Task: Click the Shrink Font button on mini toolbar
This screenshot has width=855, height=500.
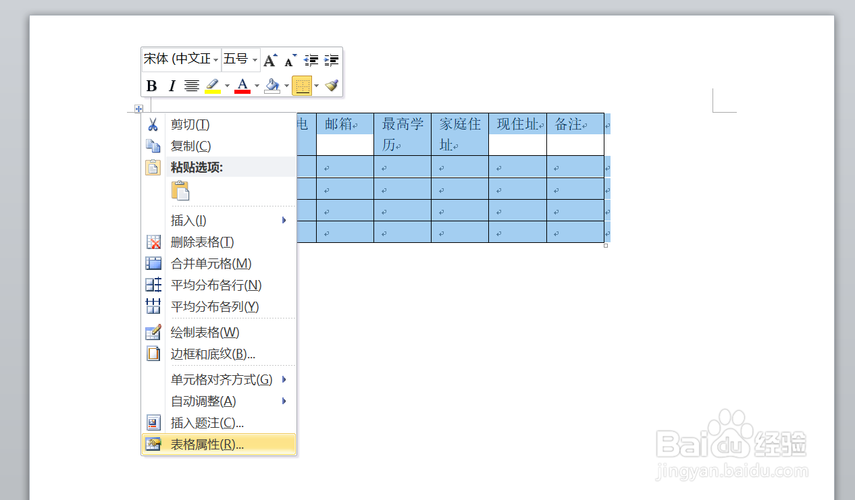Action: (x=288, y=61)
